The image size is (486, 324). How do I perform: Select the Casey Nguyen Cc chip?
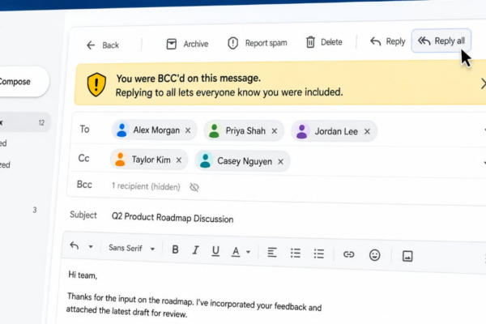tap(242, 161)
